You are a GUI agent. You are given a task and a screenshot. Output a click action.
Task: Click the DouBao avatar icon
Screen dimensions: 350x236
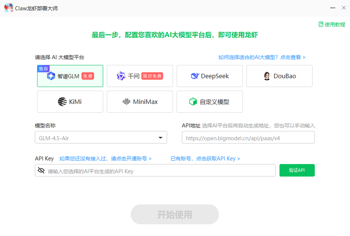coord(267,76)
